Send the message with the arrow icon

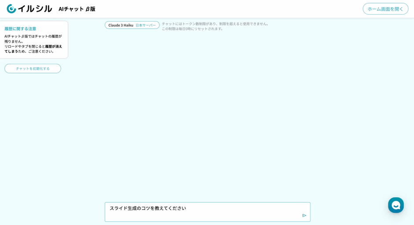(x=304, y=215)
